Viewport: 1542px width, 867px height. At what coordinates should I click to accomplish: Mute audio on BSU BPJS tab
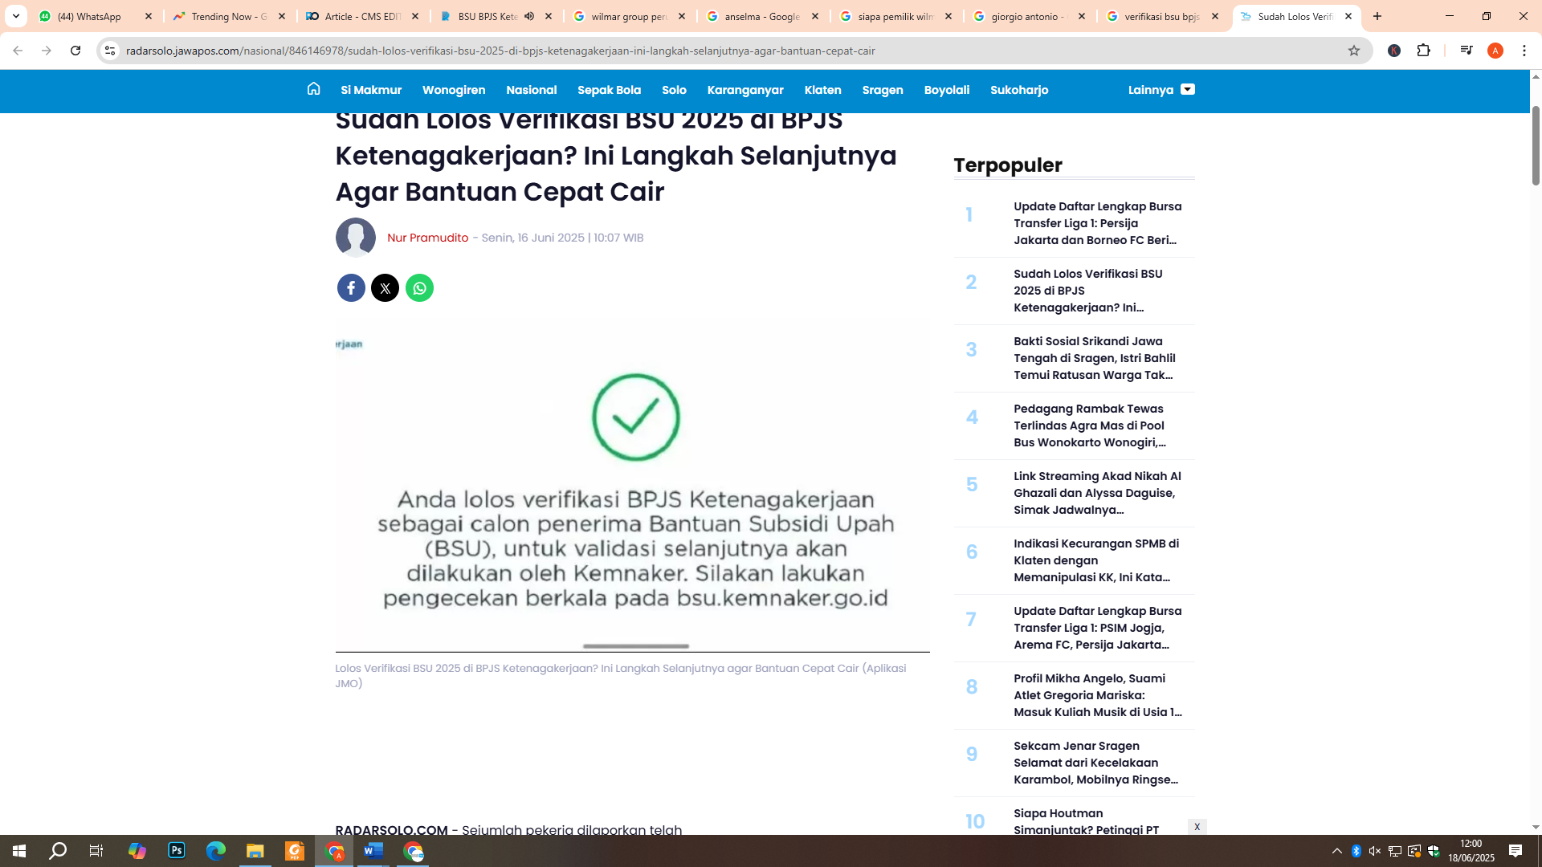click(x=529, y=16)
